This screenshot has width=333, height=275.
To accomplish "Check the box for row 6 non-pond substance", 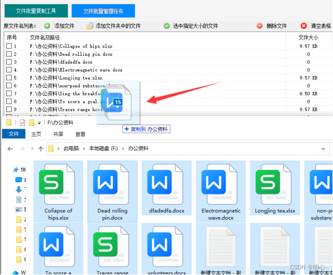I will pyautogui.click(x=9, y=85).
